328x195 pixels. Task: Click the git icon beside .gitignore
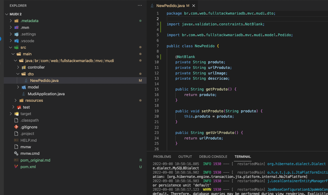click(17, 127)
